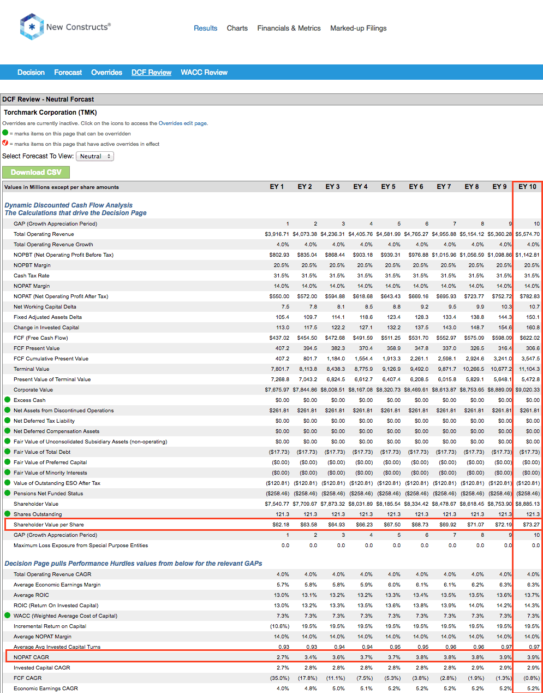Click override dot for Unconsolidated Subsidiary Assets
The height and width of the screenshot is (693, 543).
pyautogui.click(x=8, y=441)
